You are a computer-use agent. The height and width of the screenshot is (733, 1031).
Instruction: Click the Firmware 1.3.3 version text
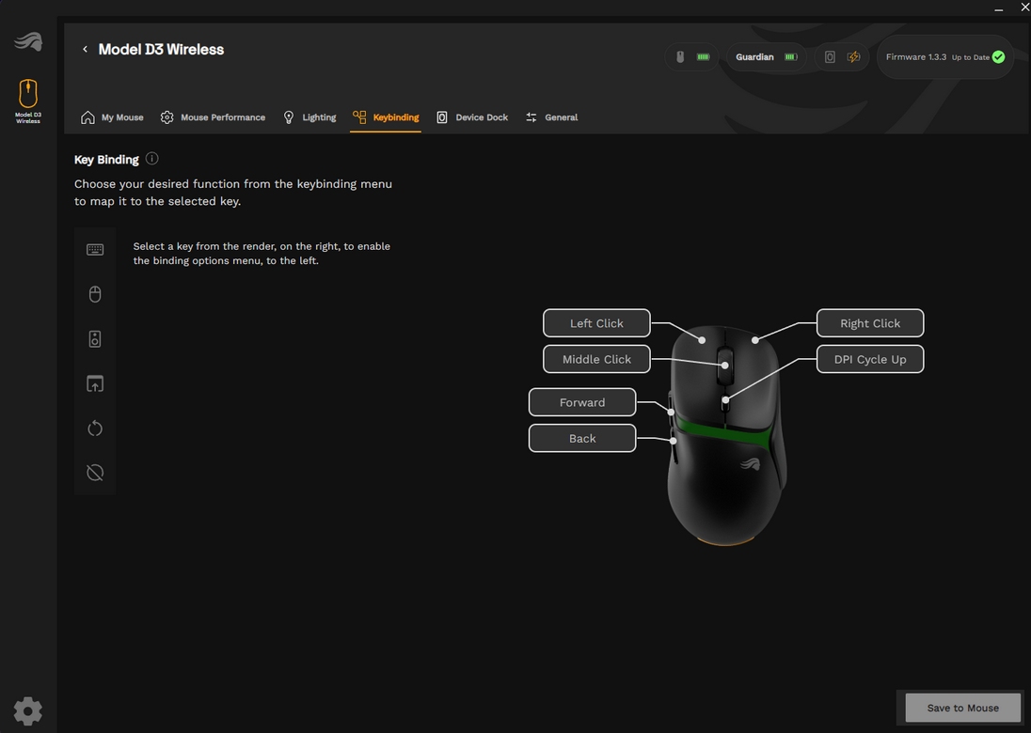[916, 57]
